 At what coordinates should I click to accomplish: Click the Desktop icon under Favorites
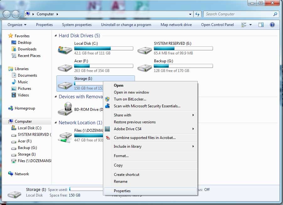(x=14, y=43)
